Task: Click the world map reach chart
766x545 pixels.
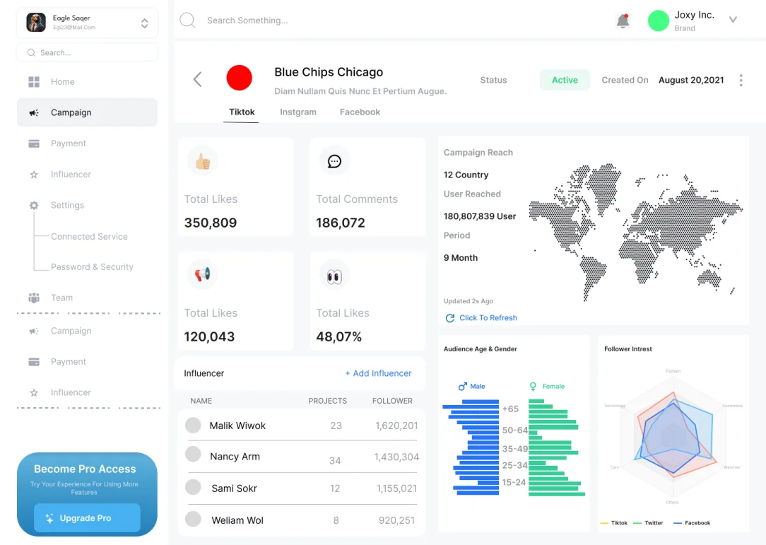Action: (635, 231)
